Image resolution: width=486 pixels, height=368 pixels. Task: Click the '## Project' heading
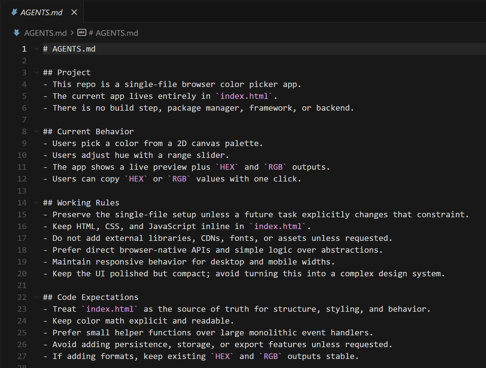(x=67, y=72)
